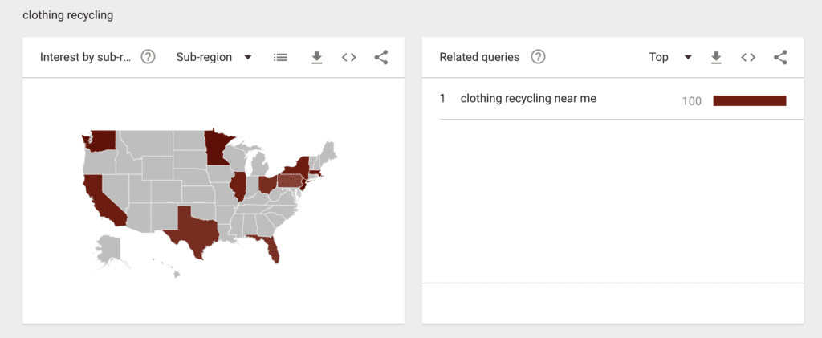Click the Interest by sub-region title
The width and height of the screenshot is (822, 338).
pos(86,57)
